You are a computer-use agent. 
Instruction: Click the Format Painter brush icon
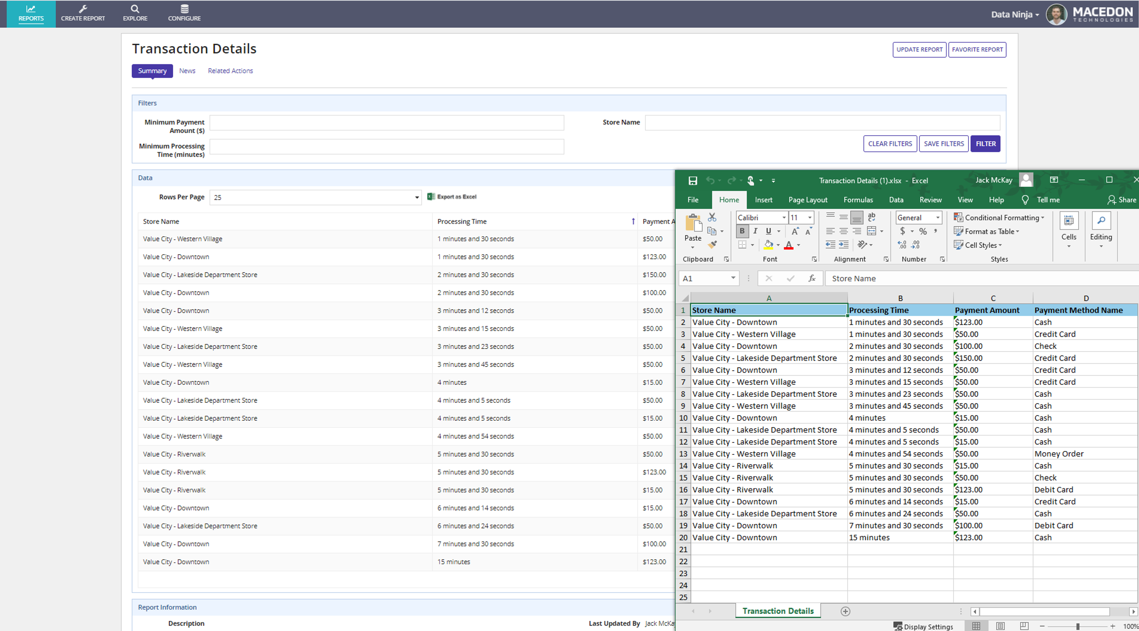(712, 244)
